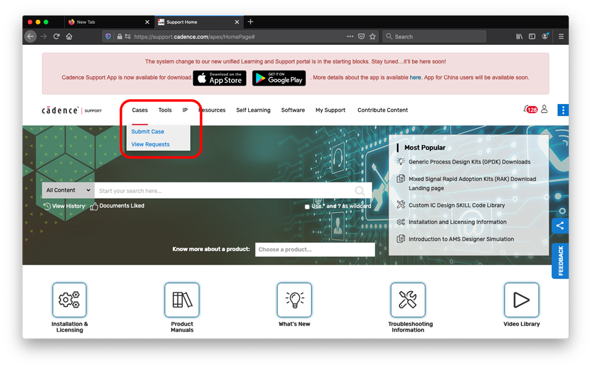
Task: Open Introduction to AMS Designer Simulation
Action: [461, 239]
